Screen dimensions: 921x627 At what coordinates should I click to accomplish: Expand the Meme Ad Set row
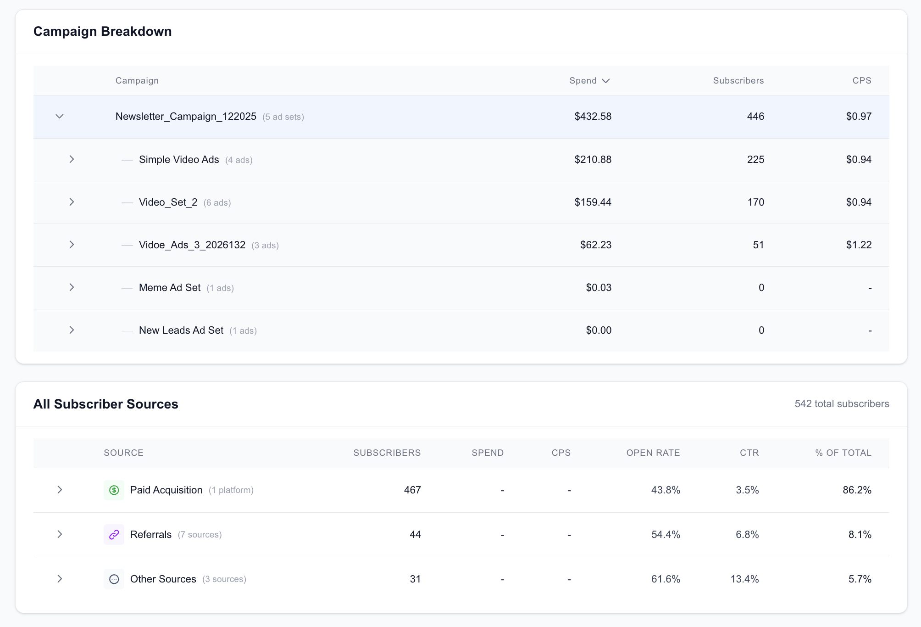click(x=72, y=287)
